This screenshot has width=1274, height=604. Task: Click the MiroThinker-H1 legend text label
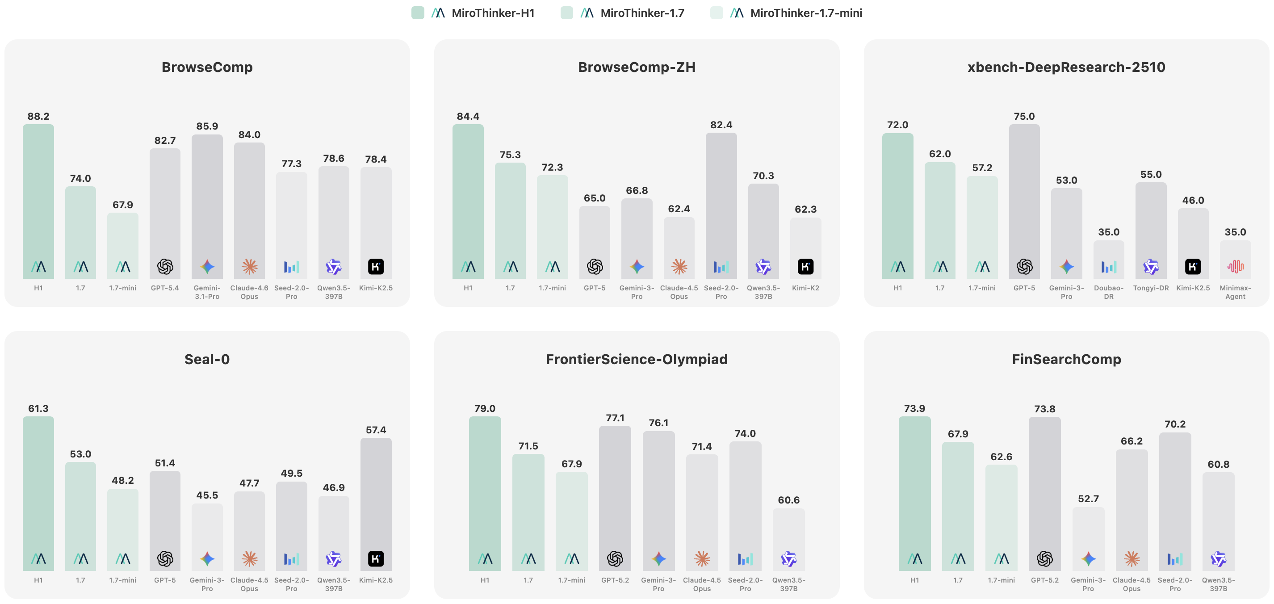[493, 13]
